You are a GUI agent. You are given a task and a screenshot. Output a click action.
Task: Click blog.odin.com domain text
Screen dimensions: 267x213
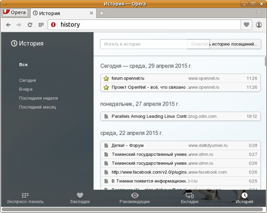tap(203, 116)
